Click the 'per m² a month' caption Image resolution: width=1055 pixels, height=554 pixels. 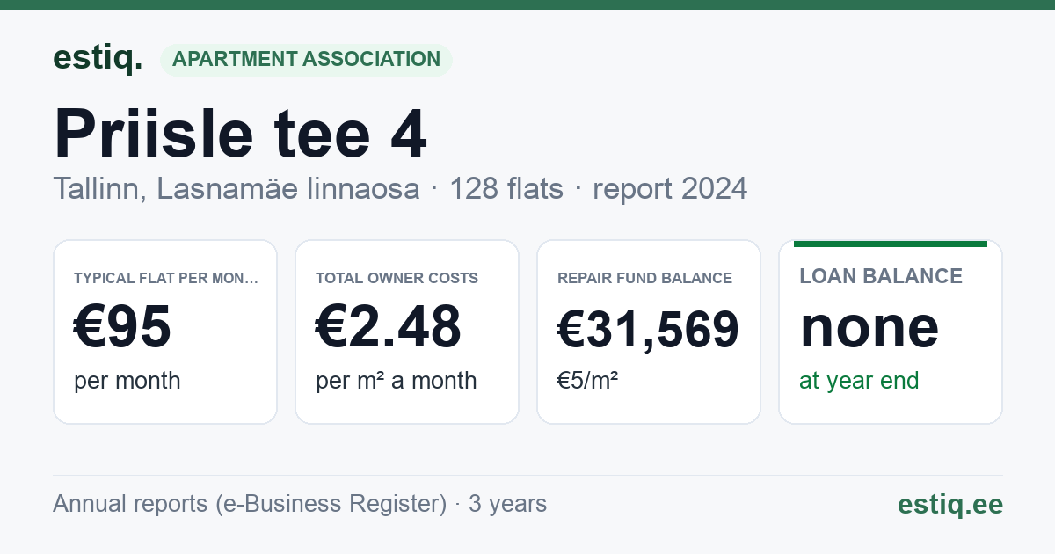coord(397,381)
